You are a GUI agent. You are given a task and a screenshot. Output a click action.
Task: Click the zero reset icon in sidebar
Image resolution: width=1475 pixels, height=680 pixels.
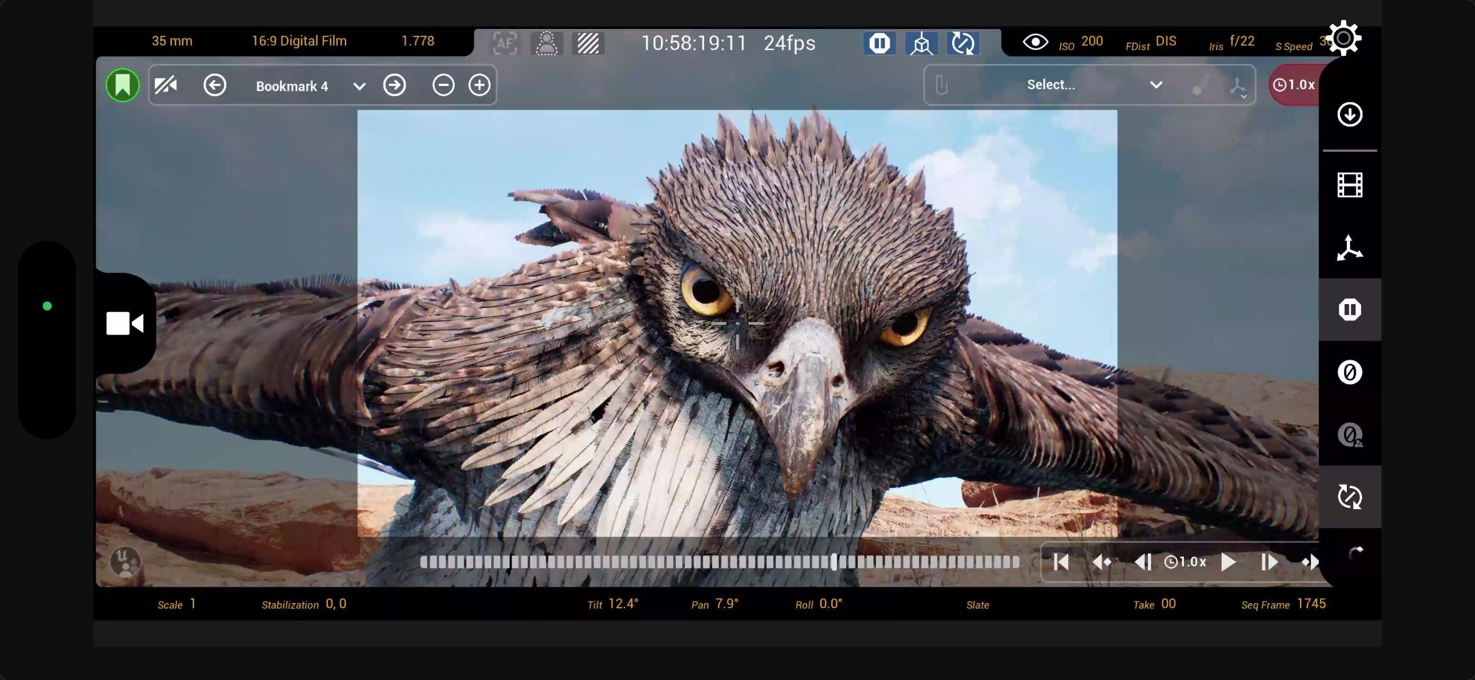(x=1349, y=372)
